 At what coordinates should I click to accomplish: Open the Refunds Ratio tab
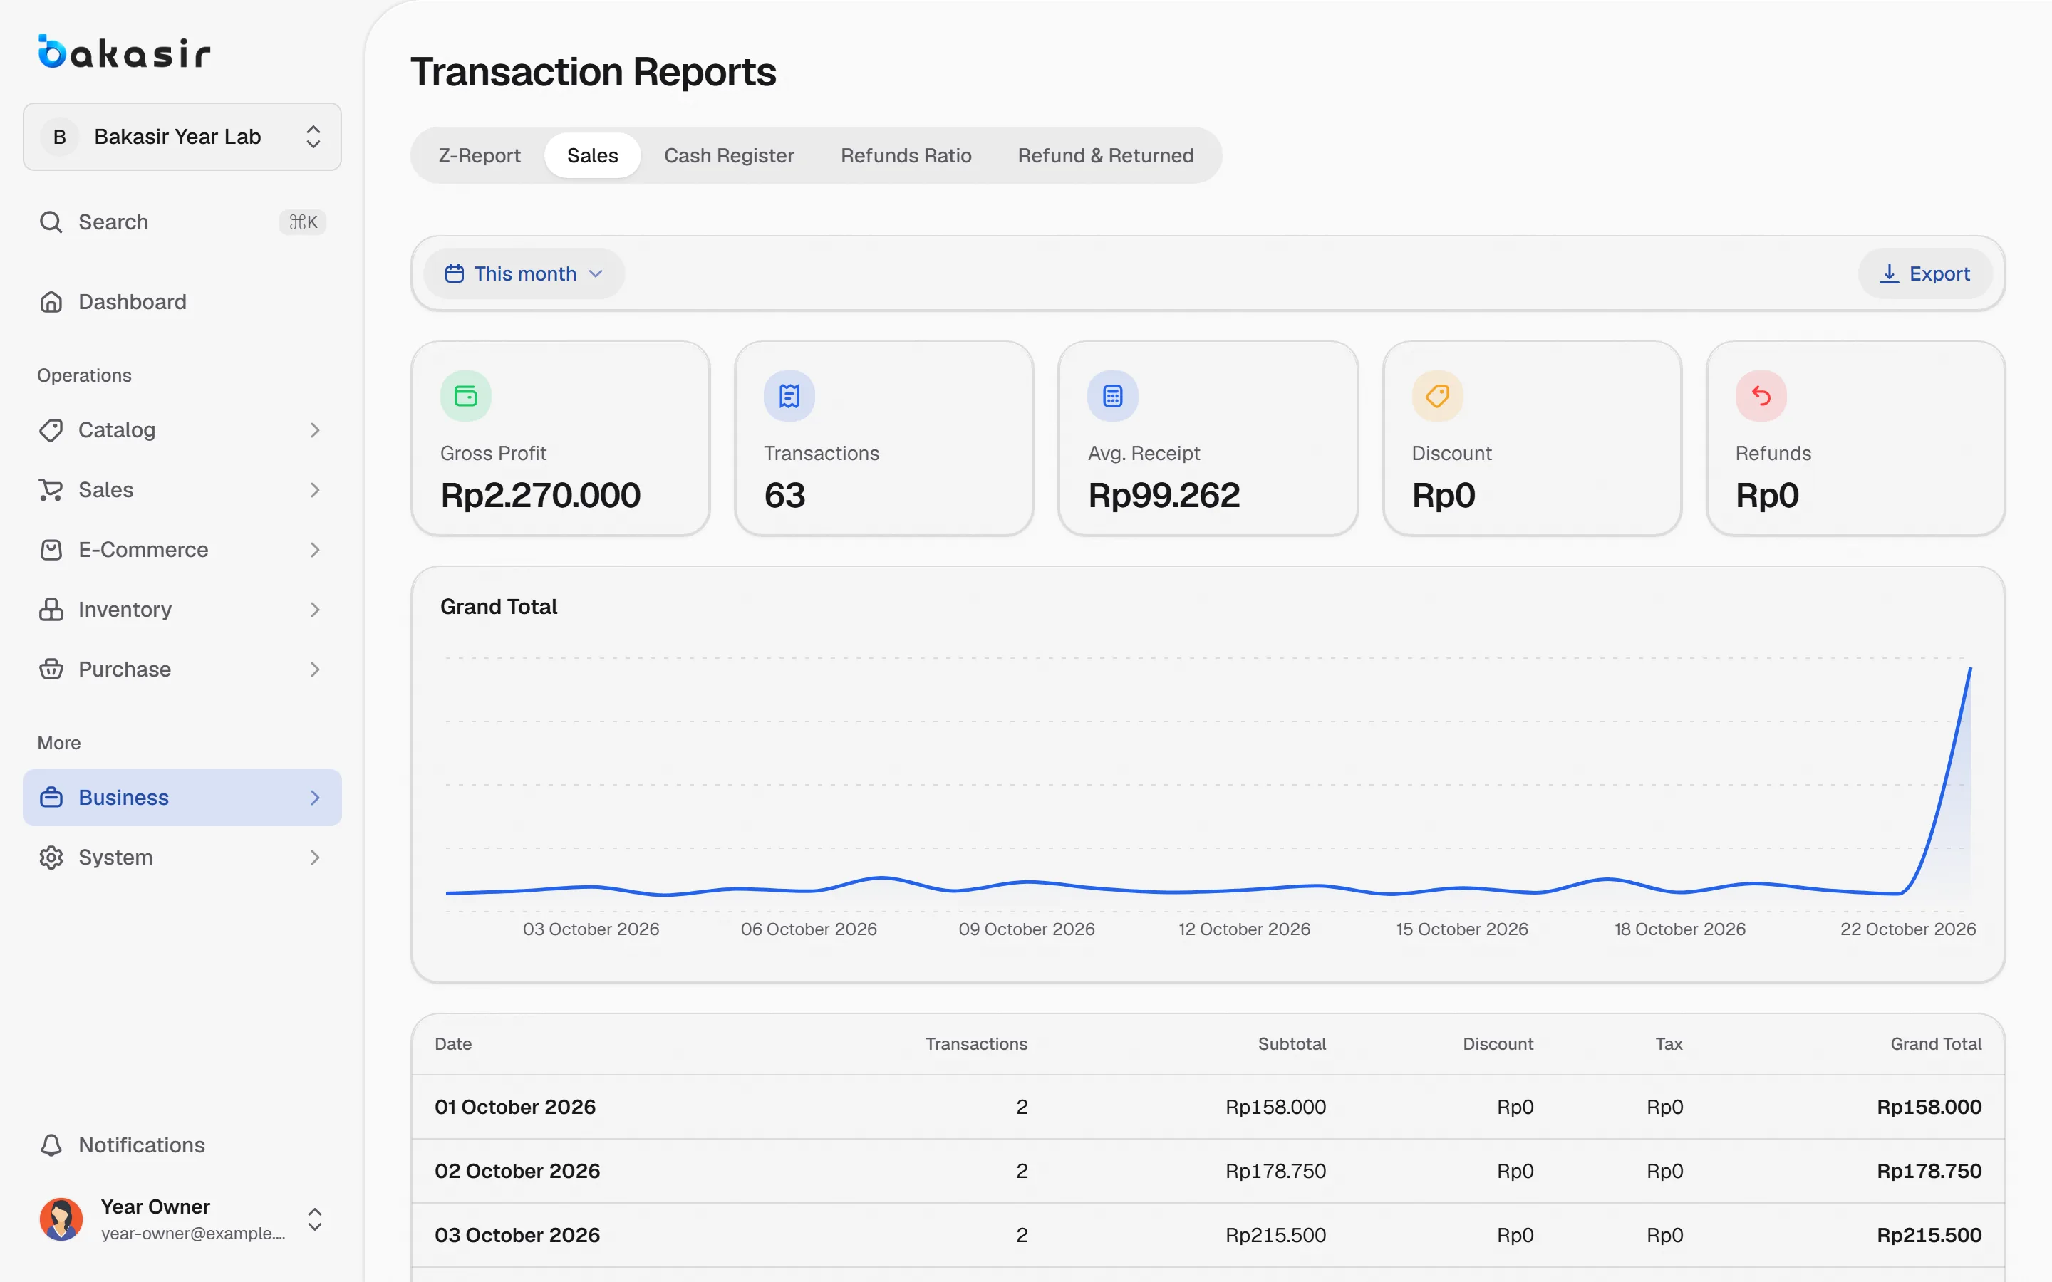click(x=906, y=155)
